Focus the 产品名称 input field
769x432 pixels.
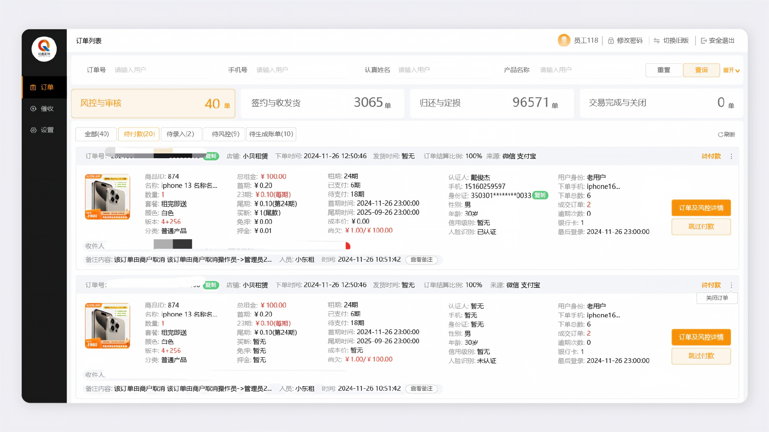tap(586, 70)
